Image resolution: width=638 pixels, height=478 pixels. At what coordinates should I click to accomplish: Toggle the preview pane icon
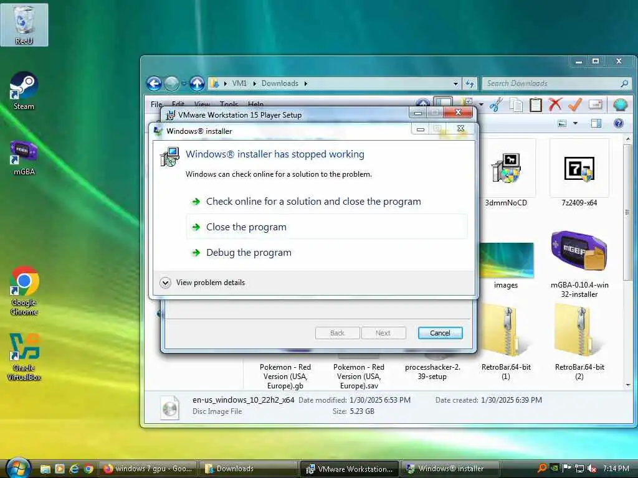[x=596, y=123]
